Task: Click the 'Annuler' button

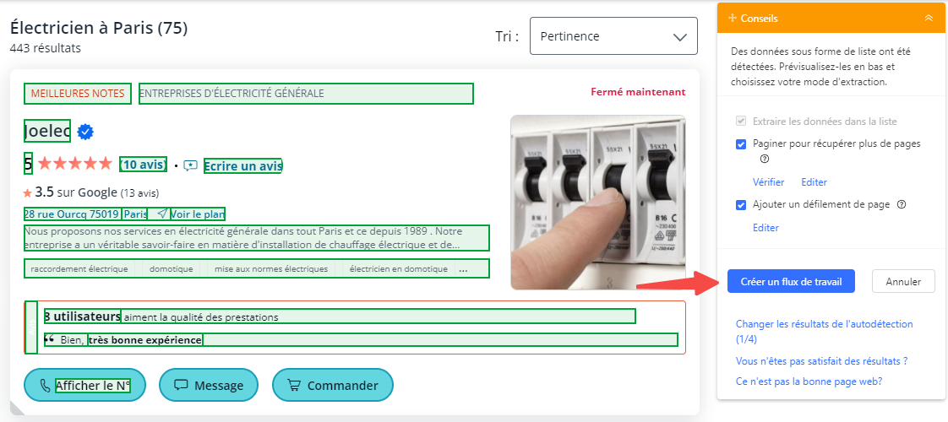Action: 903,281
